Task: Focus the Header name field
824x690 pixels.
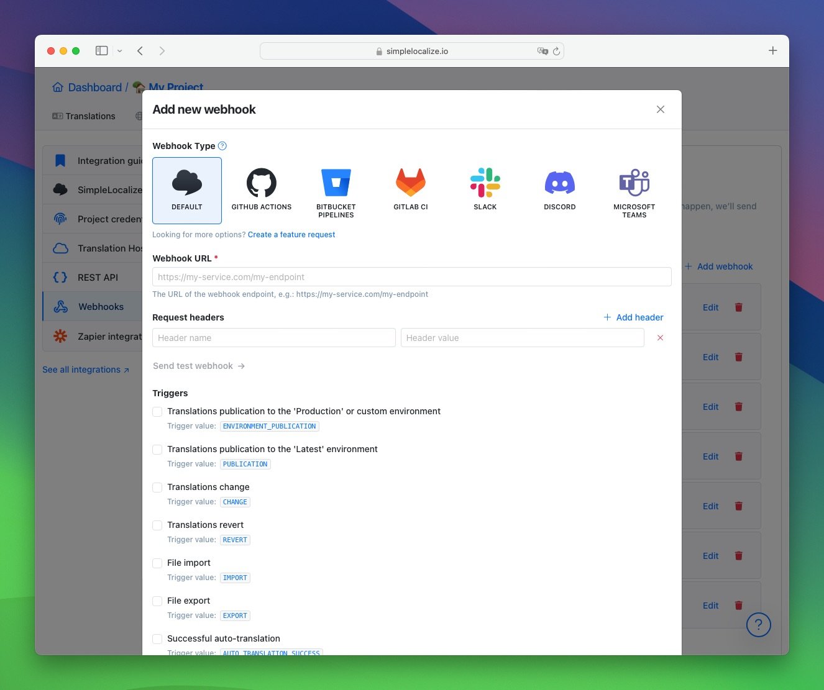Action: click(x=274, y=338)
